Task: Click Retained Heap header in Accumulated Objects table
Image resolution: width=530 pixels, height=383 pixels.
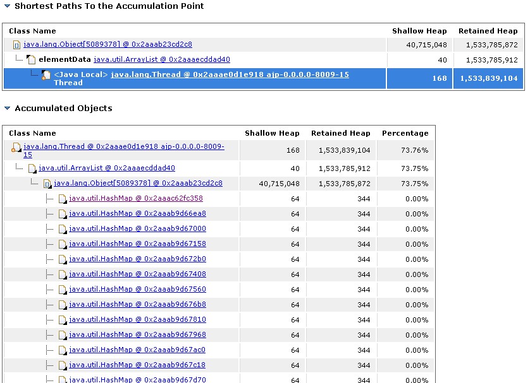Action: coord(340,133)
